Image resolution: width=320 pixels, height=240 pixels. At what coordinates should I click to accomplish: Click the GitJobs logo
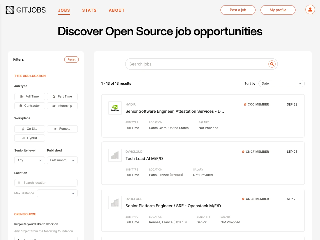coord(26,10)
